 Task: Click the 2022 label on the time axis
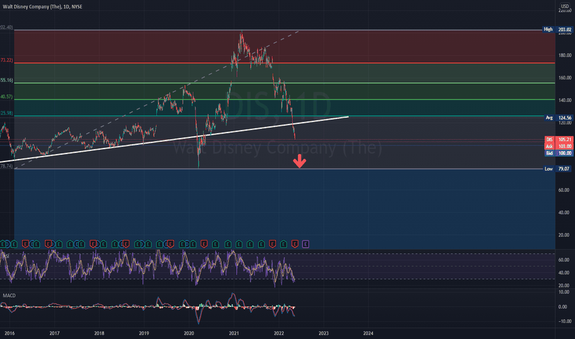point(279,333)
